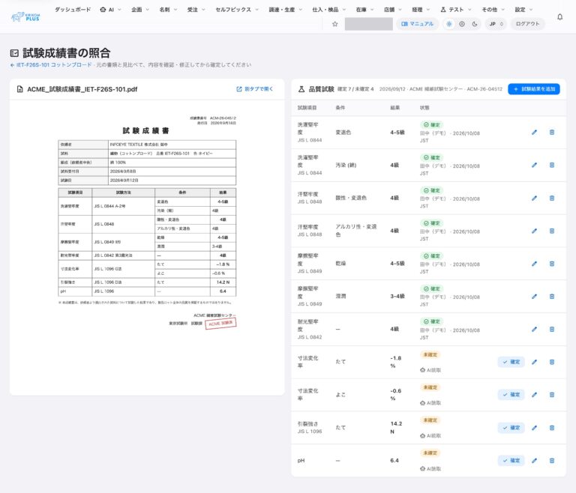Open the PDF via 別タブで開く link
The height and width of the screenshot is (493, 576).
coord(254,89)
